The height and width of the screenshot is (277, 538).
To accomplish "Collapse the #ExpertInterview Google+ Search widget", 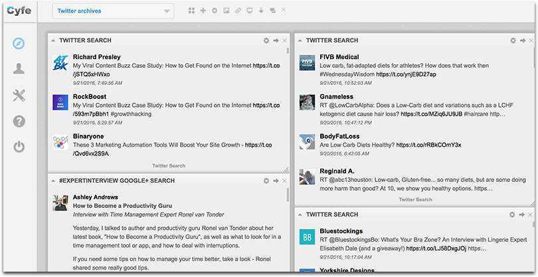I will click(53, 181).
